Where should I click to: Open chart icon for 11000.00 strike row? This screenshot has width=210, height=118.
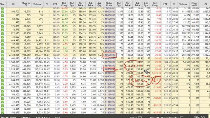coord(3,84)
